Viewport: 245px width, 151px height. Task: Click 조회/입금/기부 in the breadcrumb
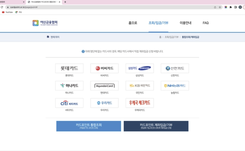pyautogui.click(x=172, y=37)
